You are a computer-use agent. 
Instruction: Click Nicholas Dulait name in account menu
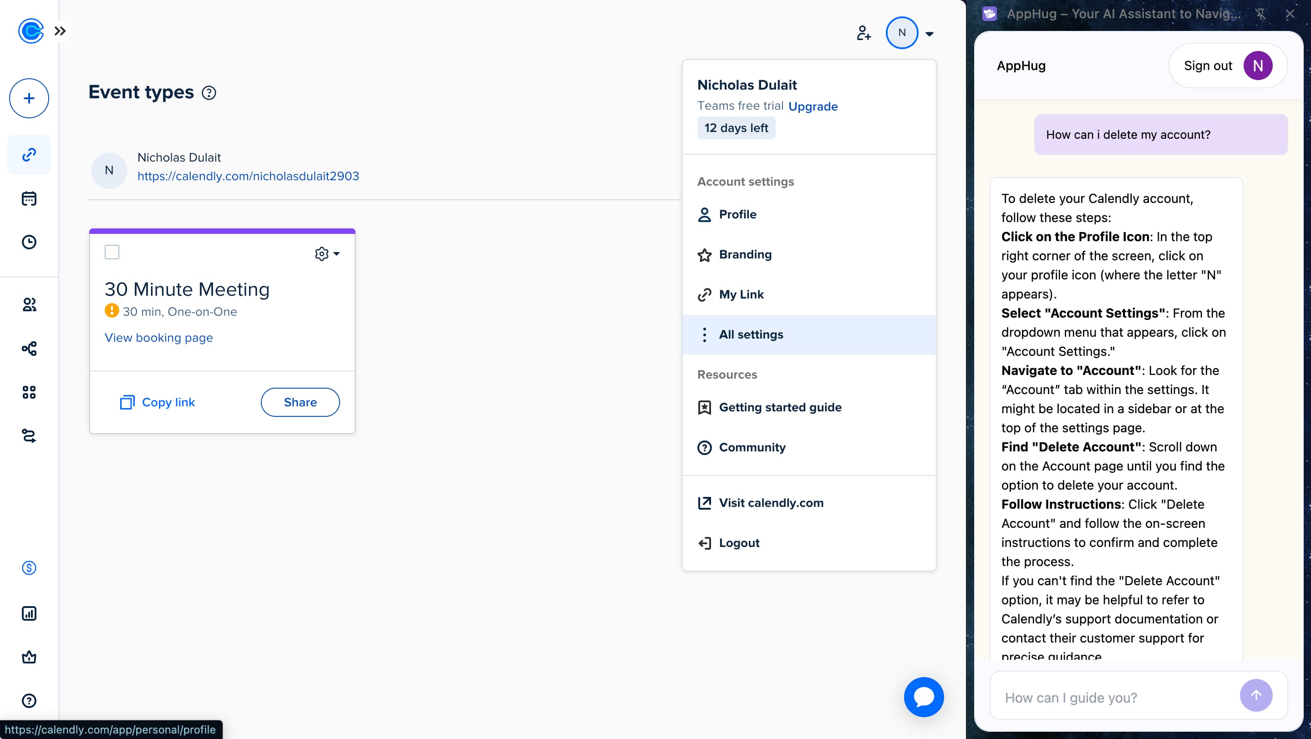click(747, 85)
